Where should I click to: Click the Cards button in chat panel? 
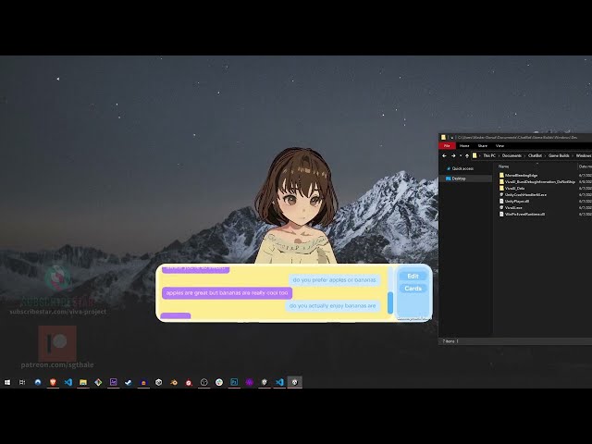click(x=413, y=290)
